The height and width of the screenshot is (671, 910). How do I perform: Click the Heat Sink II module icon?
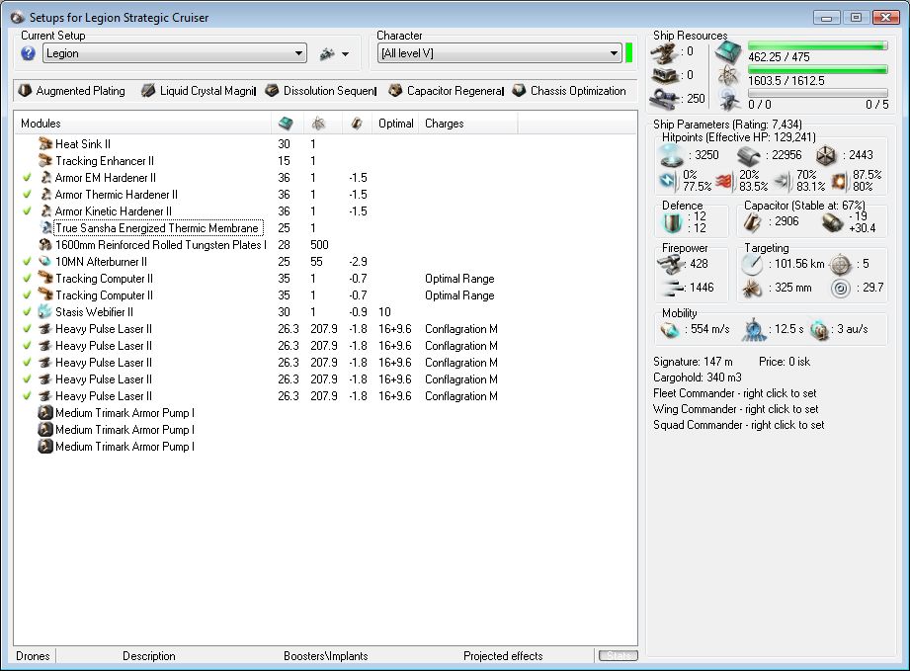[x=45, y=144]
